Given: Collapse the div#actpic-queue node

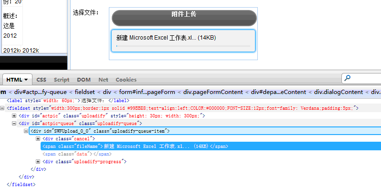Looking at the screenshot, I should pyautogui.click(x=14, y=124).
